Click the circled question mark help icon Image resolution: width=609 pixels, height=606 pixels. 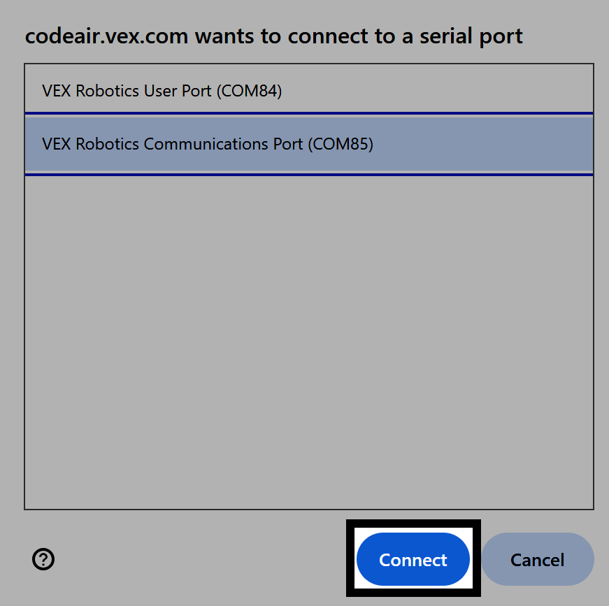[43, 559]
